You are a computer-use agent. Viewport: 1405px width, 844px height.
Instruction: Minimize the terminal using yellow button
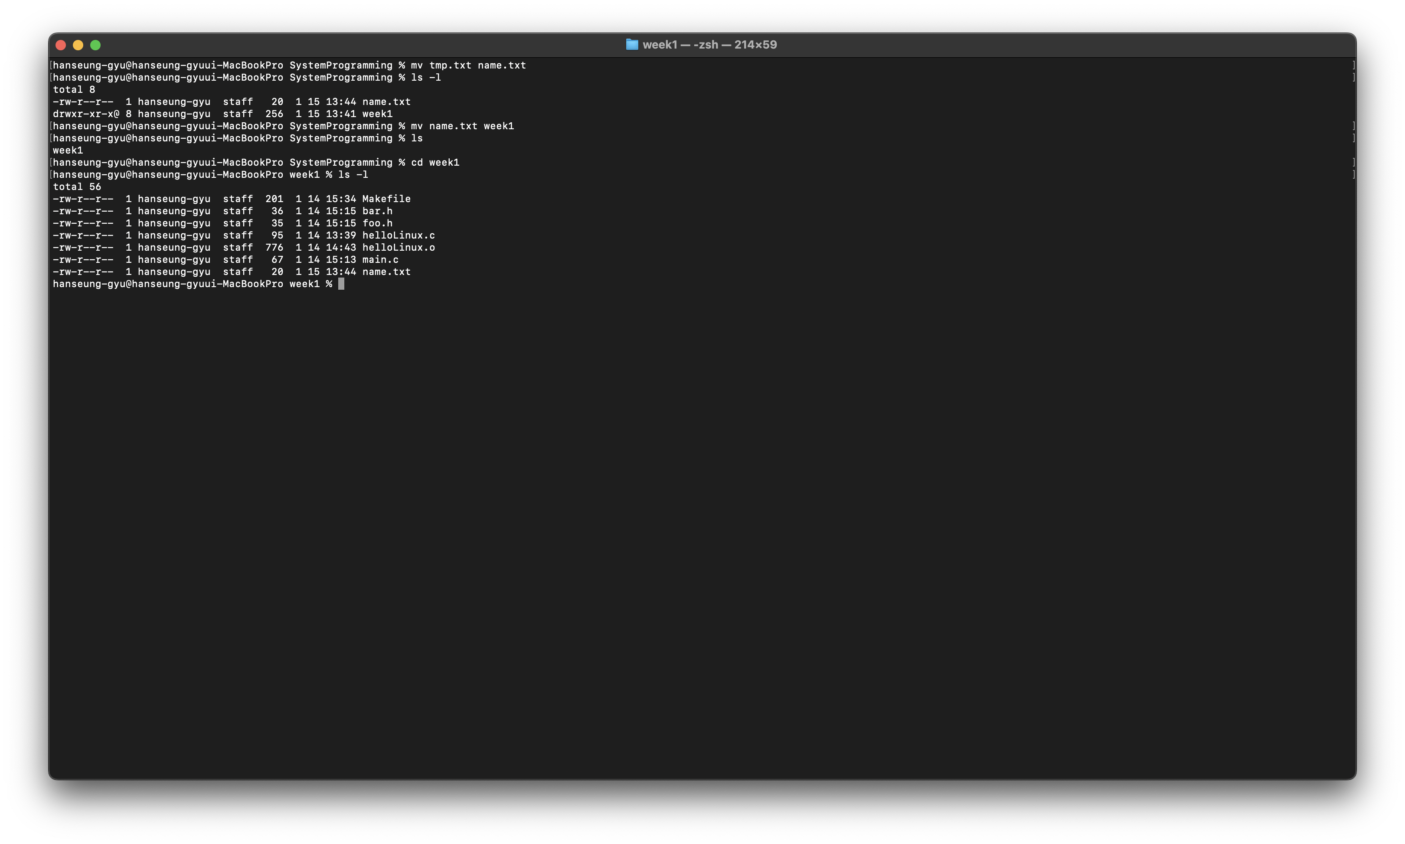pyautogui.click(x=78, y=45)
